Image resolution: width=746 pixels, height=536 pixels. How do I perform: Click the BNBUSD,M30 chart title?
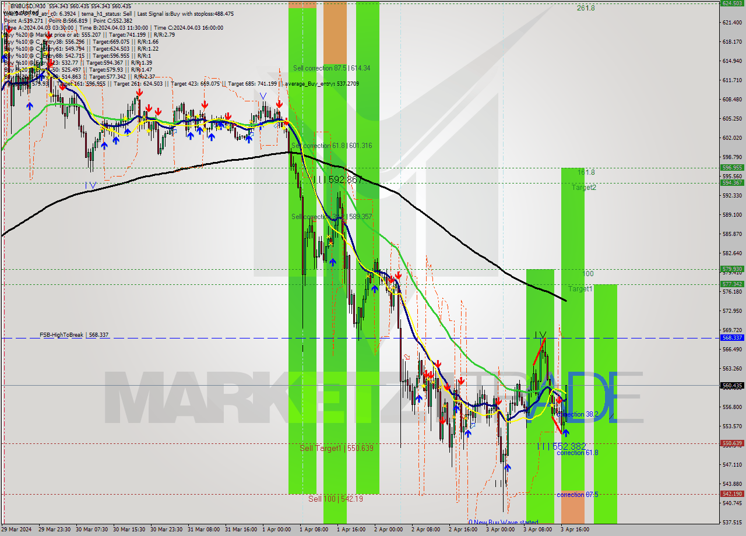click(27, 6)
